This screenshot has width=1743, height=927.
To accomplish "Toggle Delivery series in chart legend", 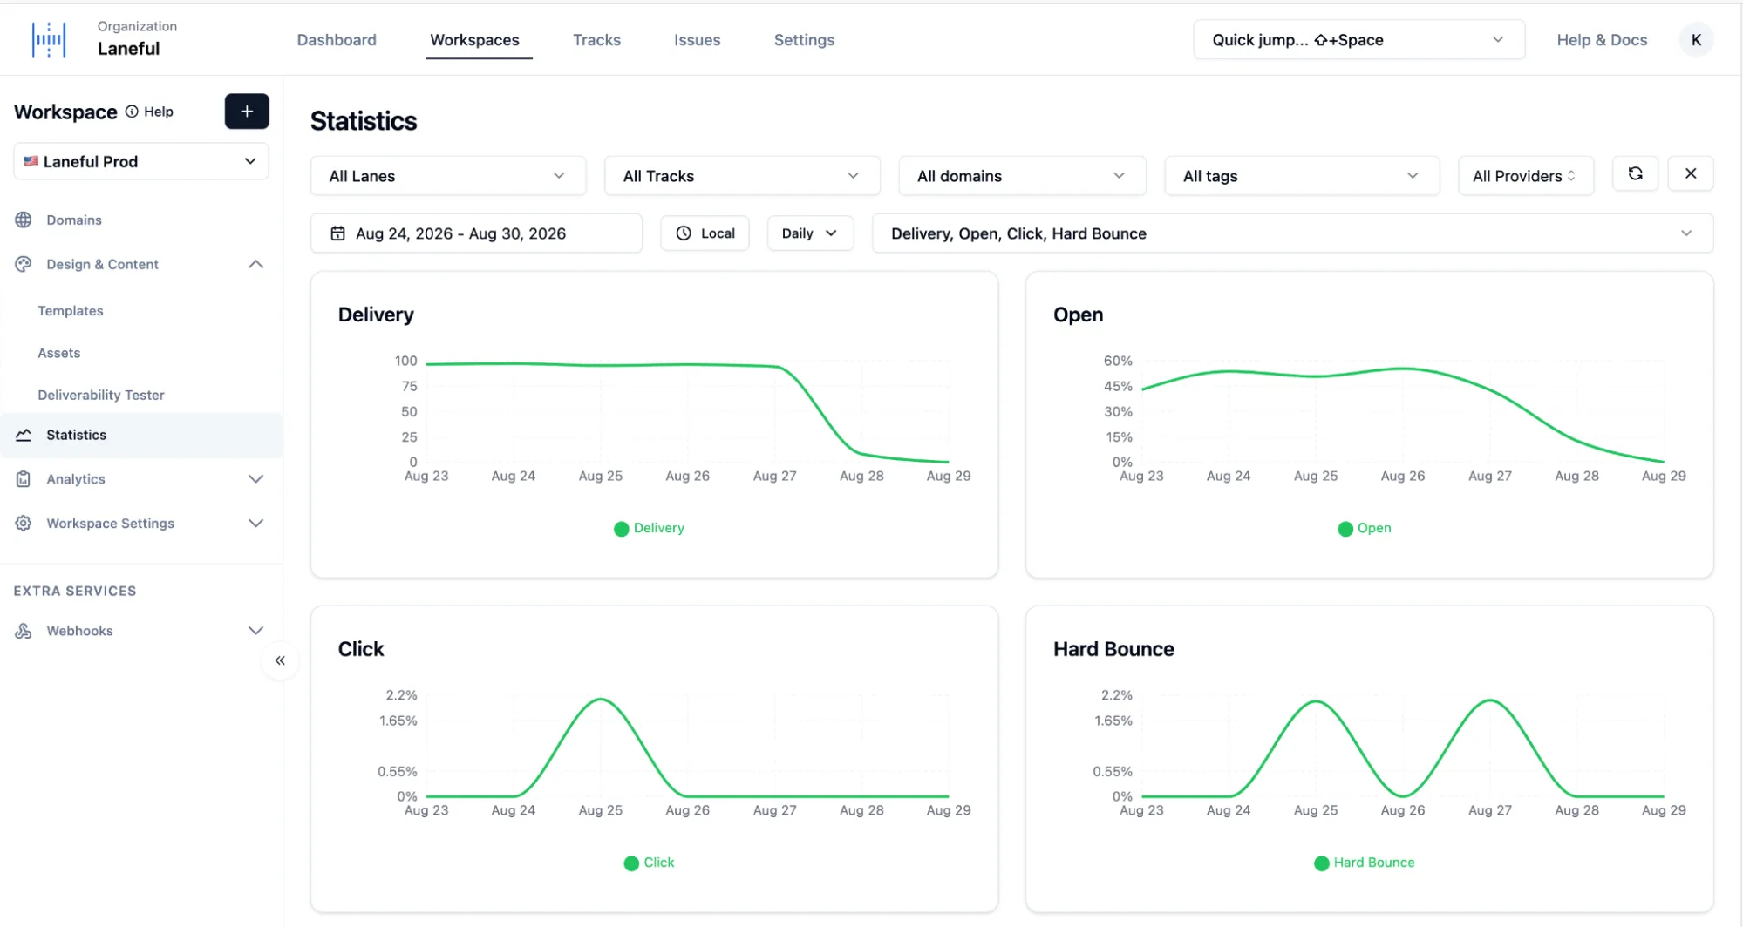I will coord(649,528).
